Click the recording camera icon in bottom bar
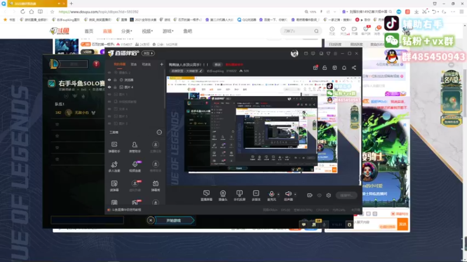467x262 pixels. 310,195
